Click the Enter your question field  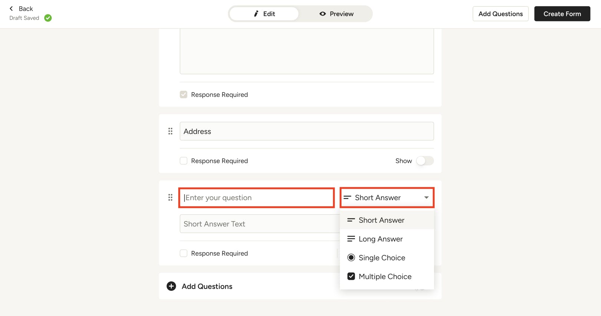point(257,198)
